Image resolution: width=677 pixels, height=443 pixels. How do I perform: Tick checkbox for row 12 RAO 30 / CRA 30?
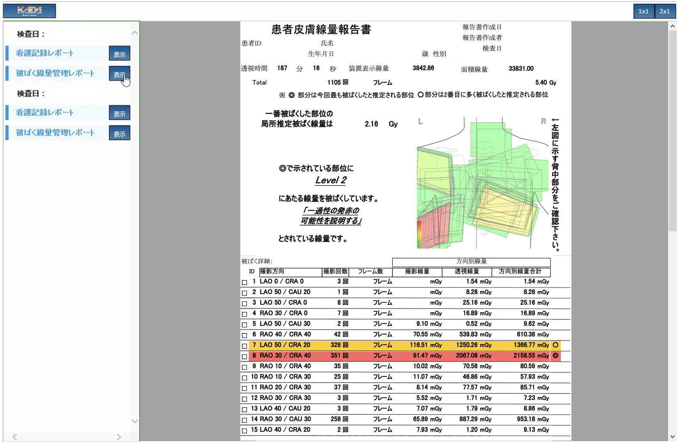coord(244,399)
